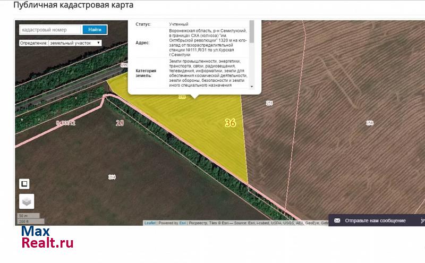Click parcel labeled 28 on map
This screenshot has width=425, height=263.
pos(120,123)
